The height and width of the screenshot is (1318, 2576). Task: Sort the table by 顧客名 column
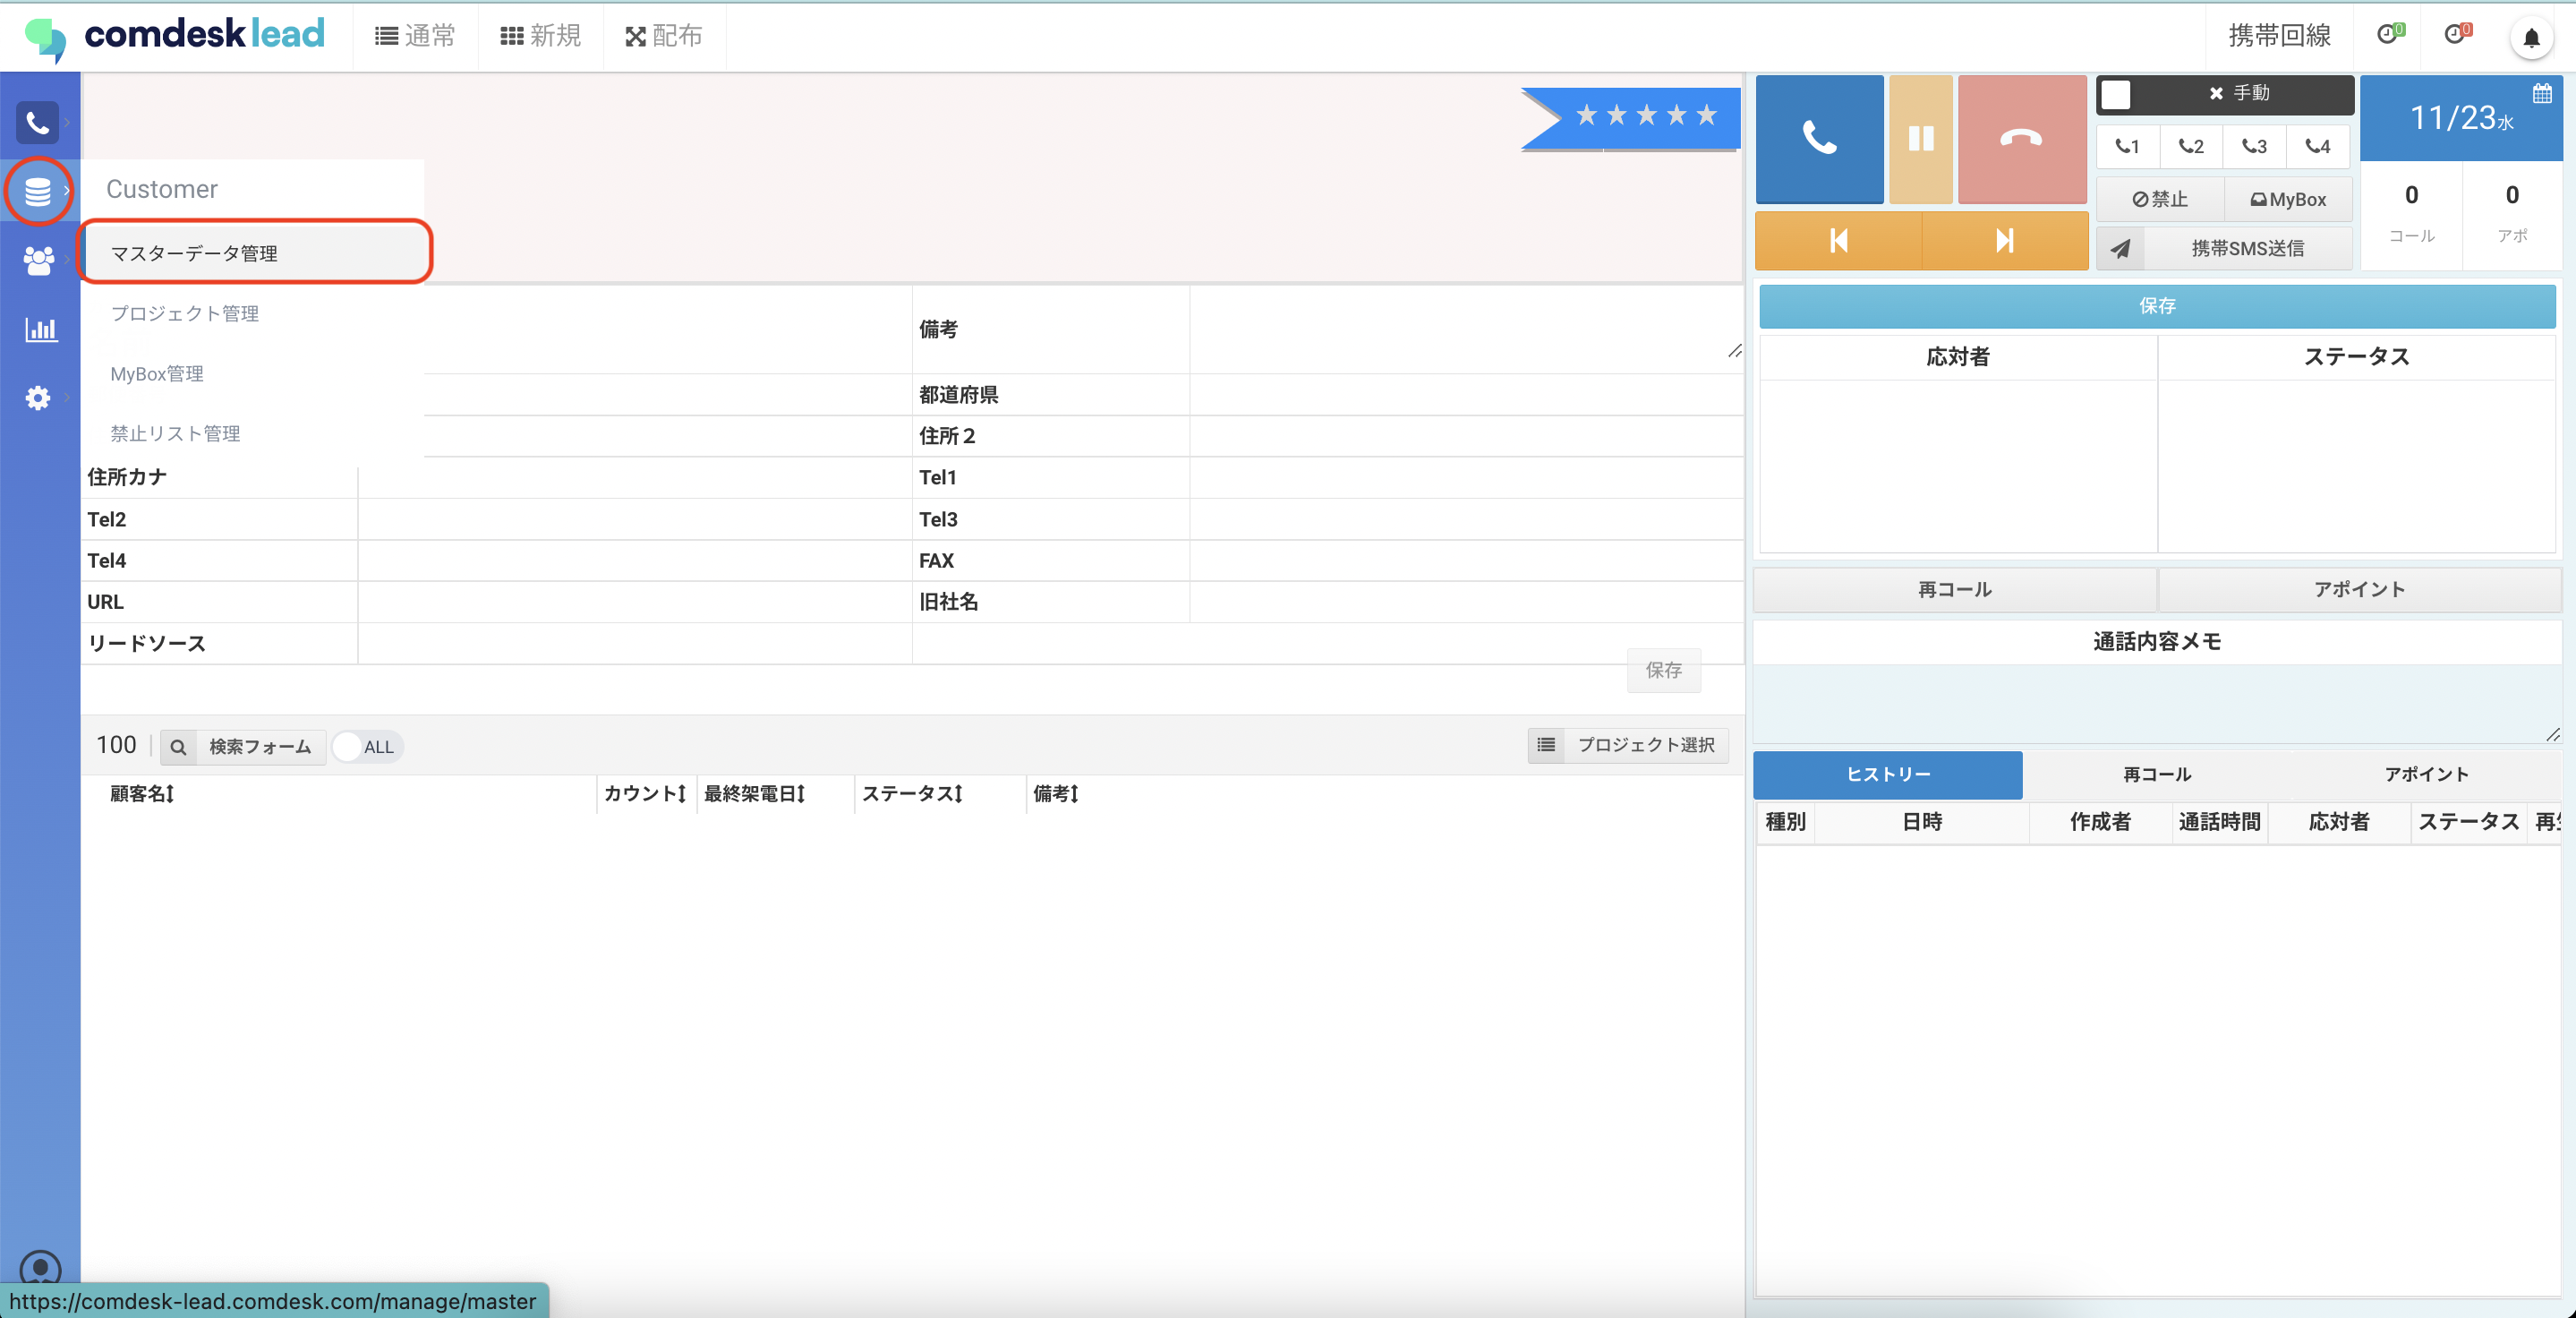tap(142, 793)
